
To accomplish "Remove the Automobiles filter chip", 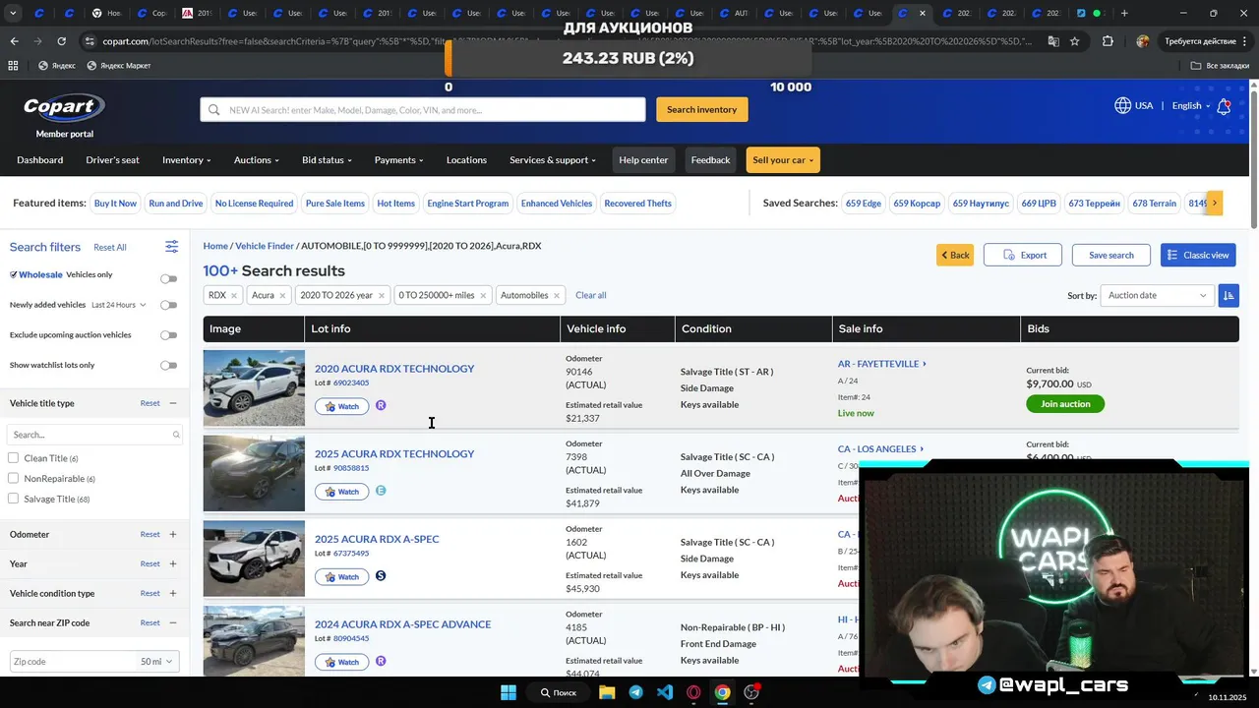I will tap(557, 295).
